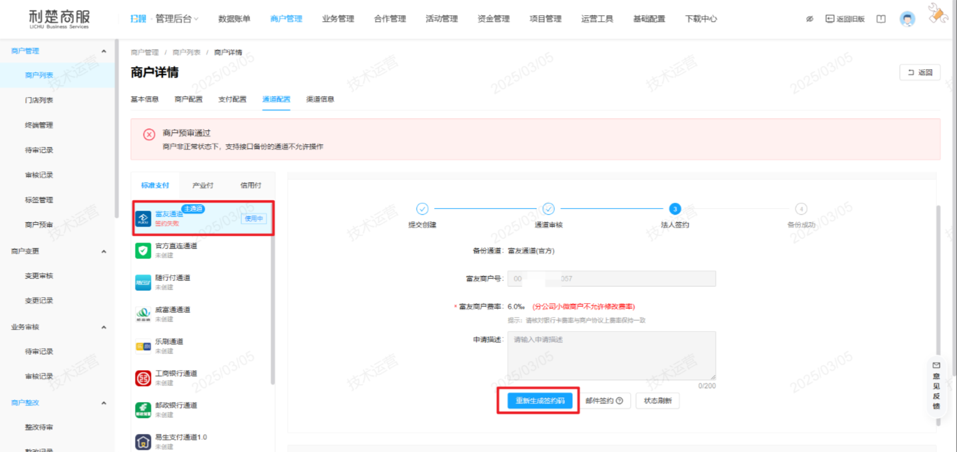Screen dimensions: 957x452
Task: Open the book help icon in header
Action: pyautogui.click(x=881, y=19)
